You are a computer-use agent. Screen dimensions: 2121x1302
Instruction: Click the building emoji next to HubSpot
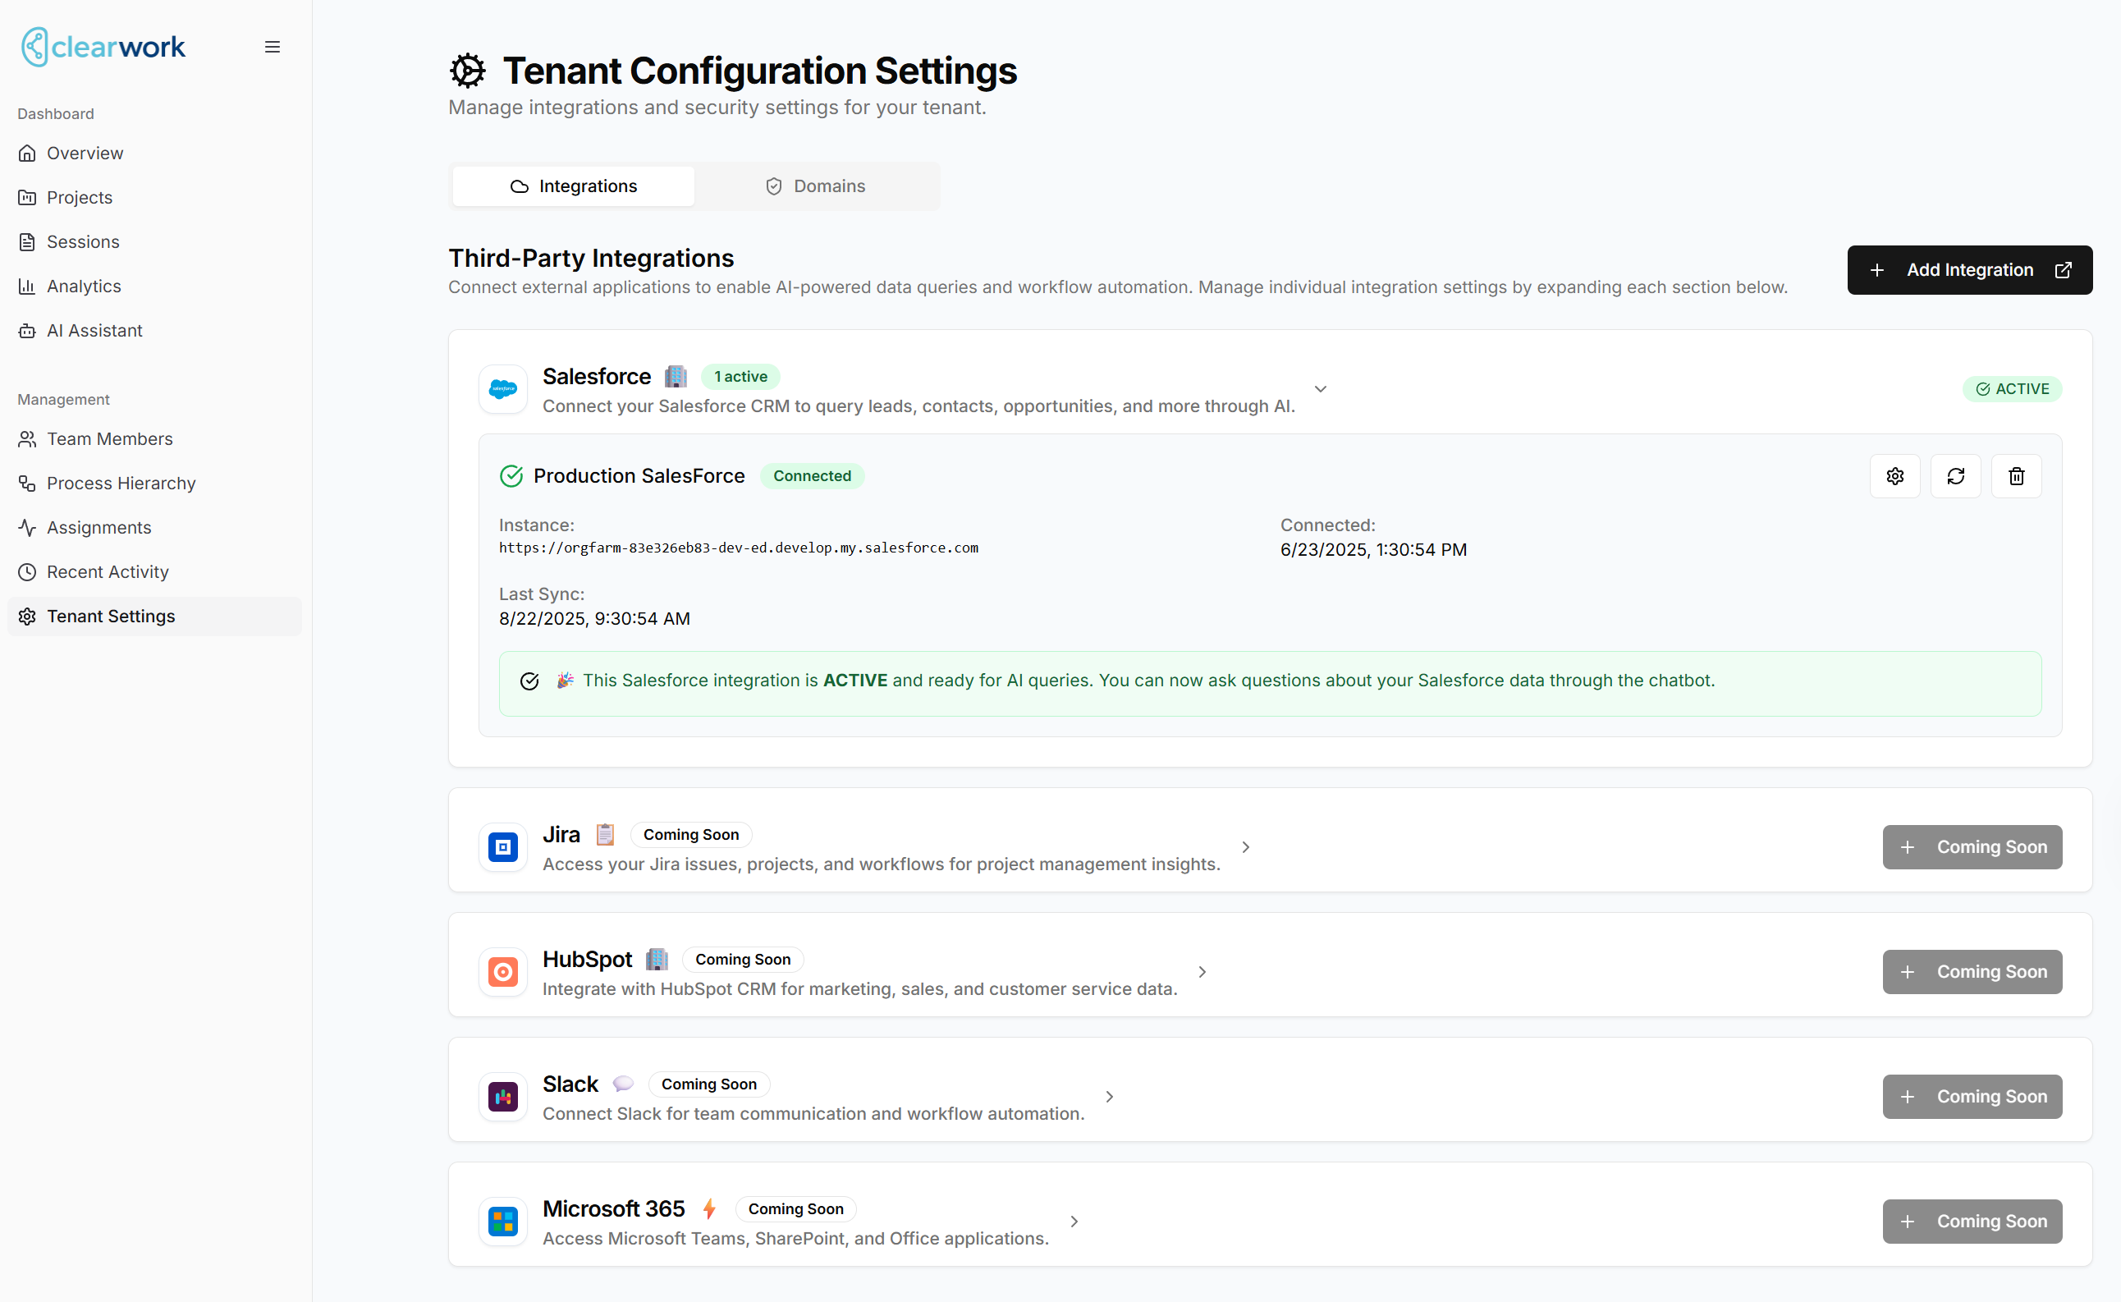pyautogui.click(x=657, y=960)
